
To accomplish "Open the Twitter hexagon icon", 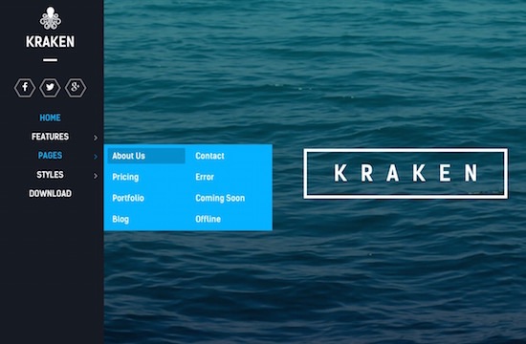I will 50,88.
